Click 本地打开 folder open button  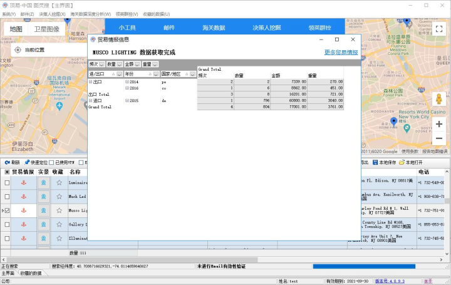411,162
